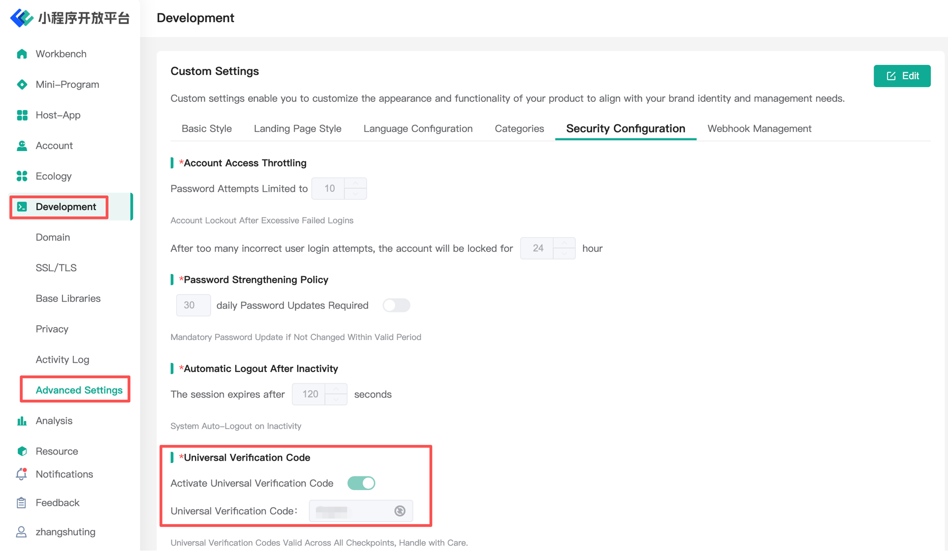The height and width of the screenshot is (557, 948).
Task: Click the Workbench home icon
Action: click(x=22, y=54)
